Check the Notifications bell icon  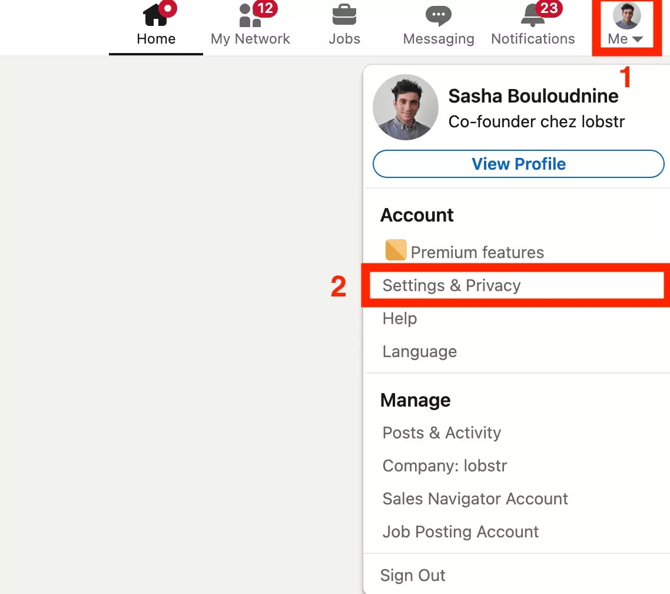pos(532,16)
